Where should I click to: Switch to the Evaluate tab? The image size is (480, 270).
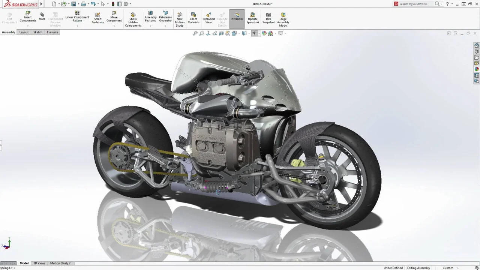(52, 32)
